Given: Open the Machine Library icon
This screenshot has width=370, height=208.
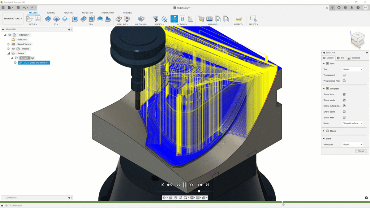Looking at the screenshot, I should [x=210, y=19].
